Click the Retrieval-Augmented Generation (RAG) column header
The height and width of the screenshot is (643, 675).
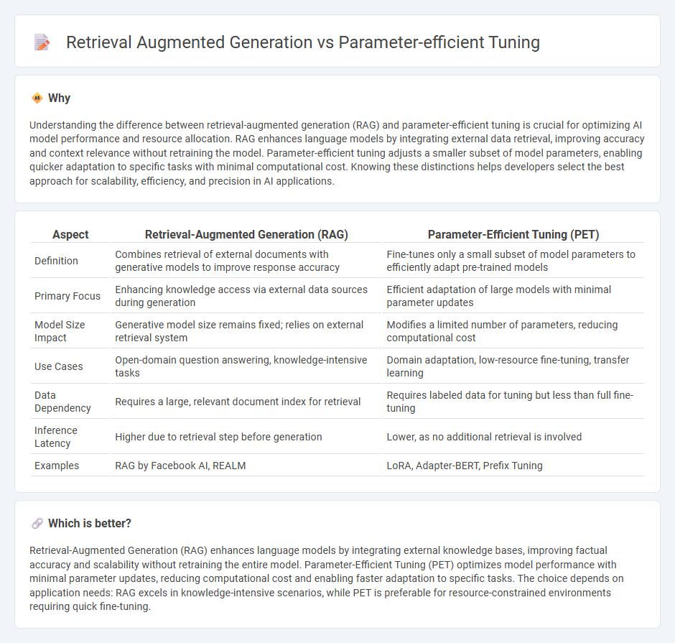coord(246,234)
